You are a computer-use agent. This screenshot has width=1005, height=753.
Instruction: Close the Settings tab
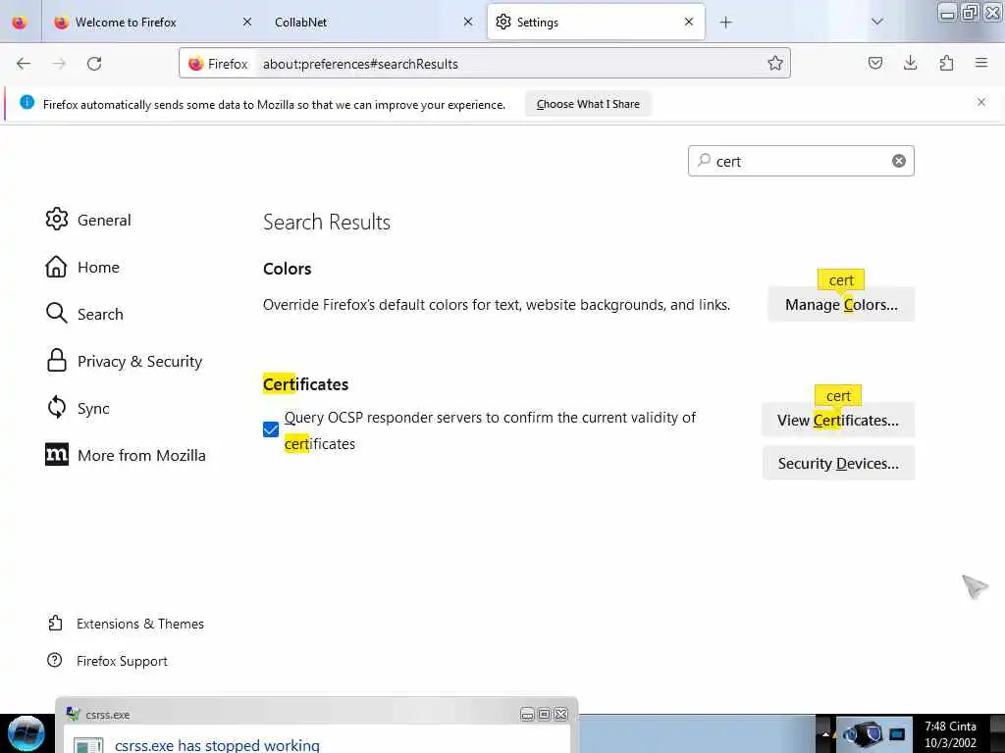click(x=689, y=22)
